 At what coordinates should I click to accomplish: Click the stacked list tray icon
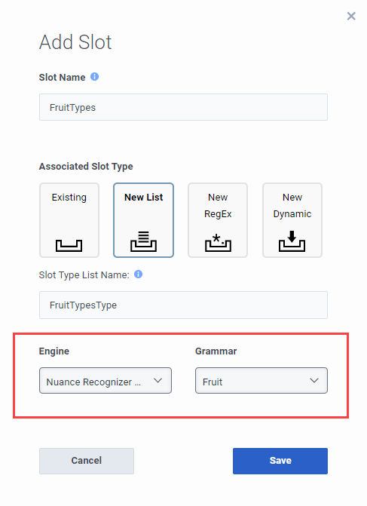click(143, 241)
